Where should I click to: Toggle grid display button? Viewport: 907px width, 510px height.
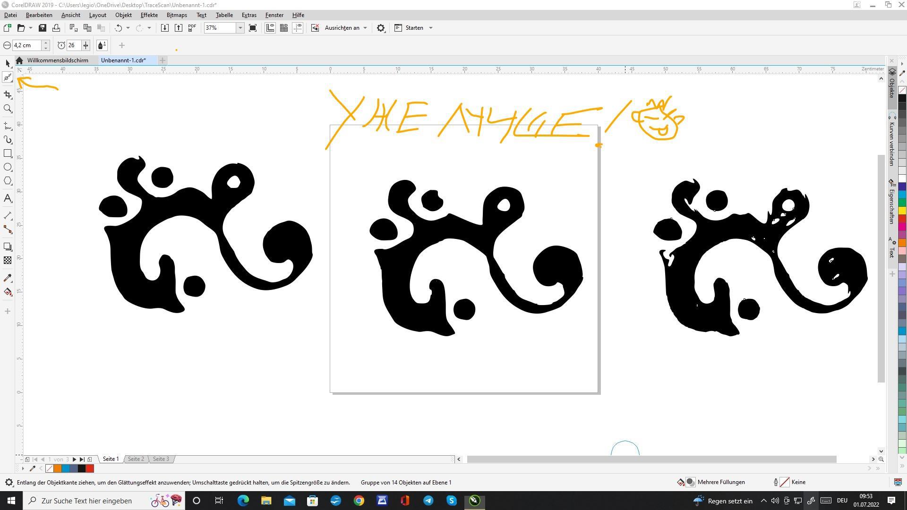[x=284, y=28]
